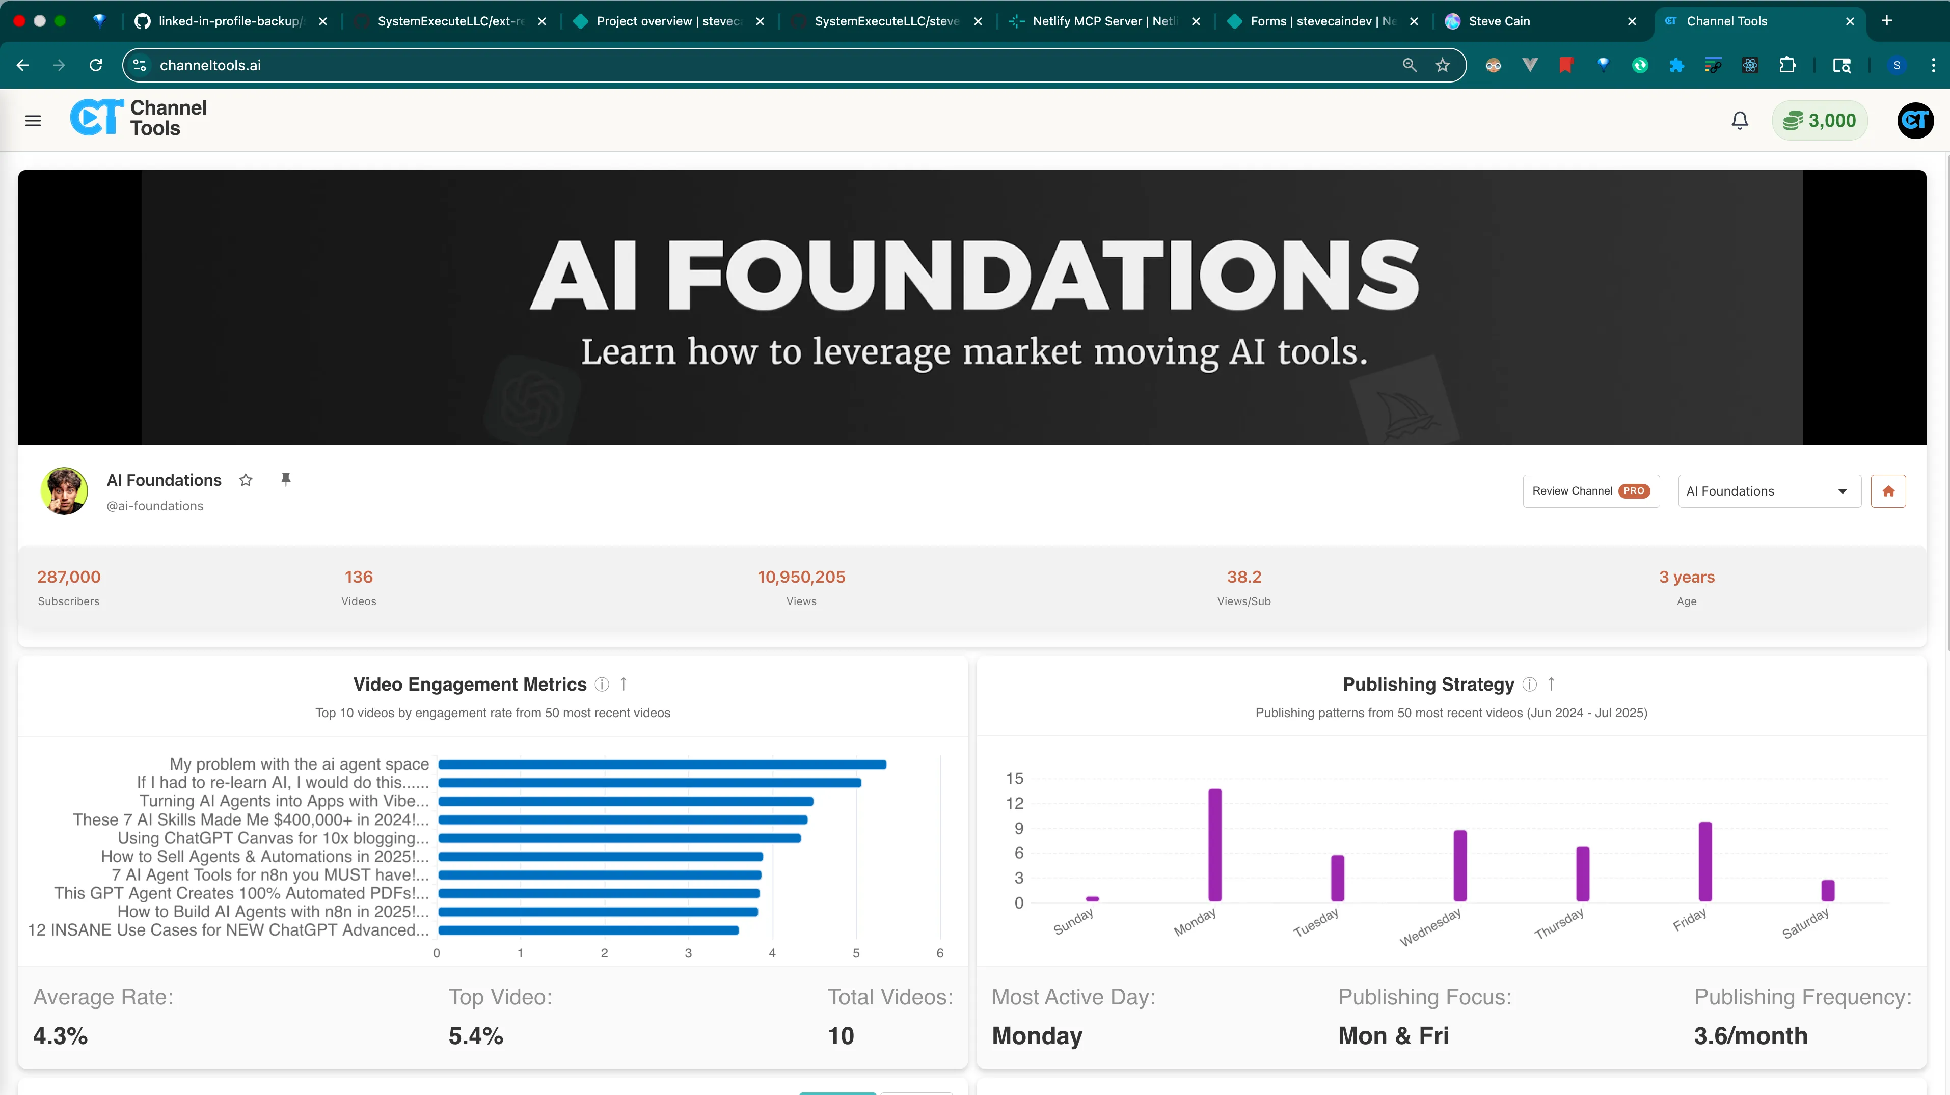The height and width of the screenshot is (1095, 1950).
Task: Pin the AI Foundations channel
Action: click(x=285, y=480)
